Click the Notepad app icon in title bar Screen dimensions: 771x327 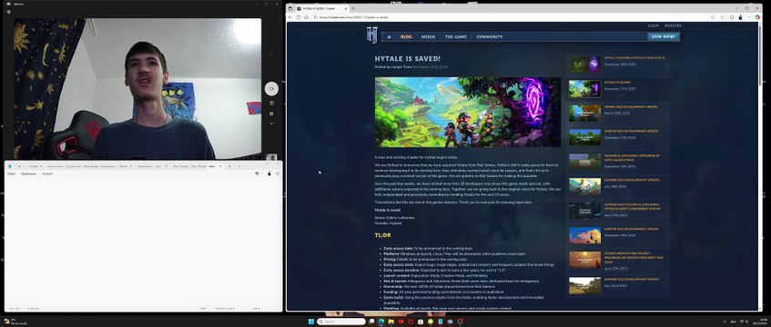pos(10,166)
